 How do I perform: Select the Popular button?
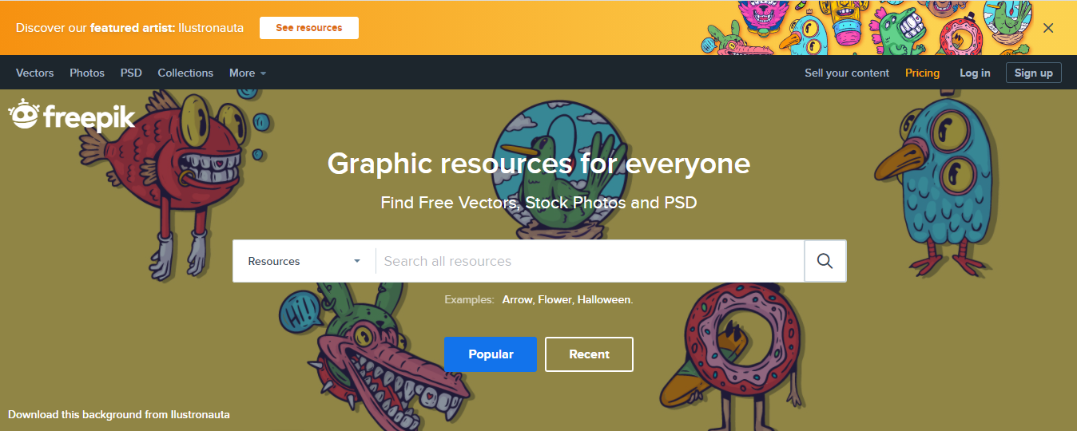tap(491, 354)
